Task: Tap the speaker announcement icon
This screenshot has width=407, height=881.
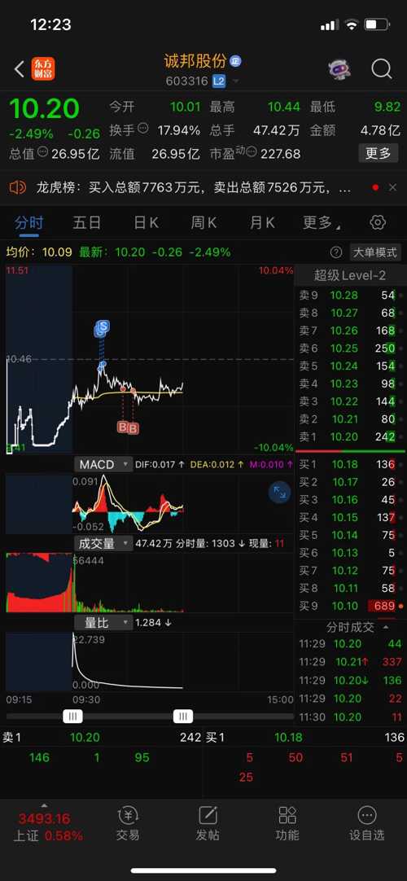Action: (18, 187)
